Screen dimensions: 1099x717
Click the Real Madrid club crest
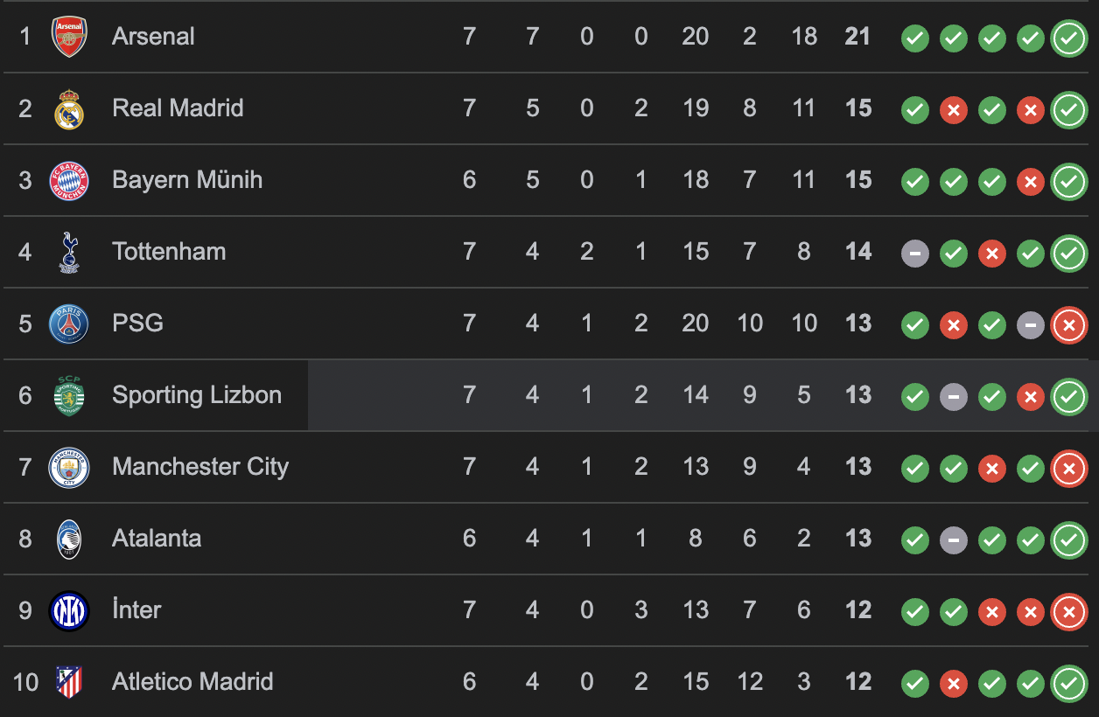tap(69, 109)
